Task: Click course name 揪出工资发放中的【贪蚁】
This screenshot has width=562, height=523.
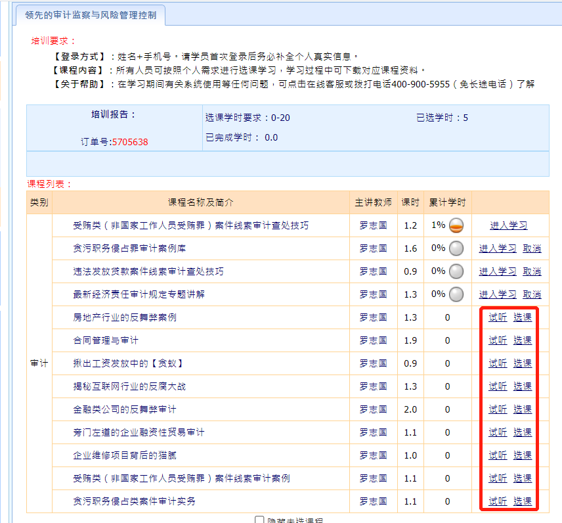Action: (x=128, y=363)
